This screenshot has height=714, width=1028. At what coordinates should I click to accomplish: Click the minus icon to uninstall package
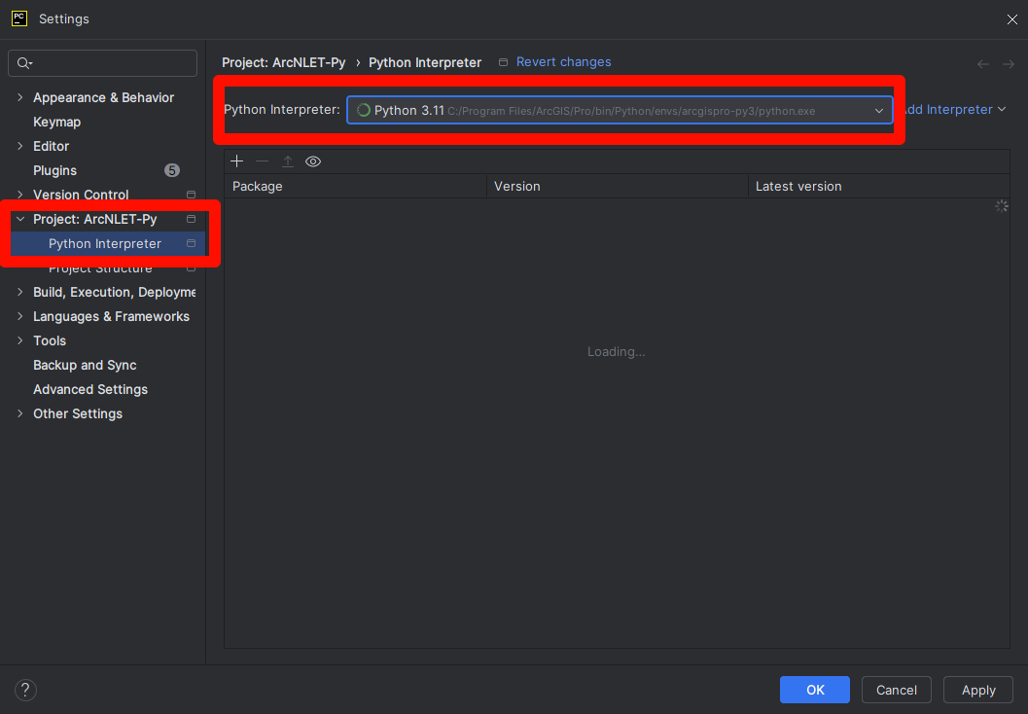pos(263,161)
